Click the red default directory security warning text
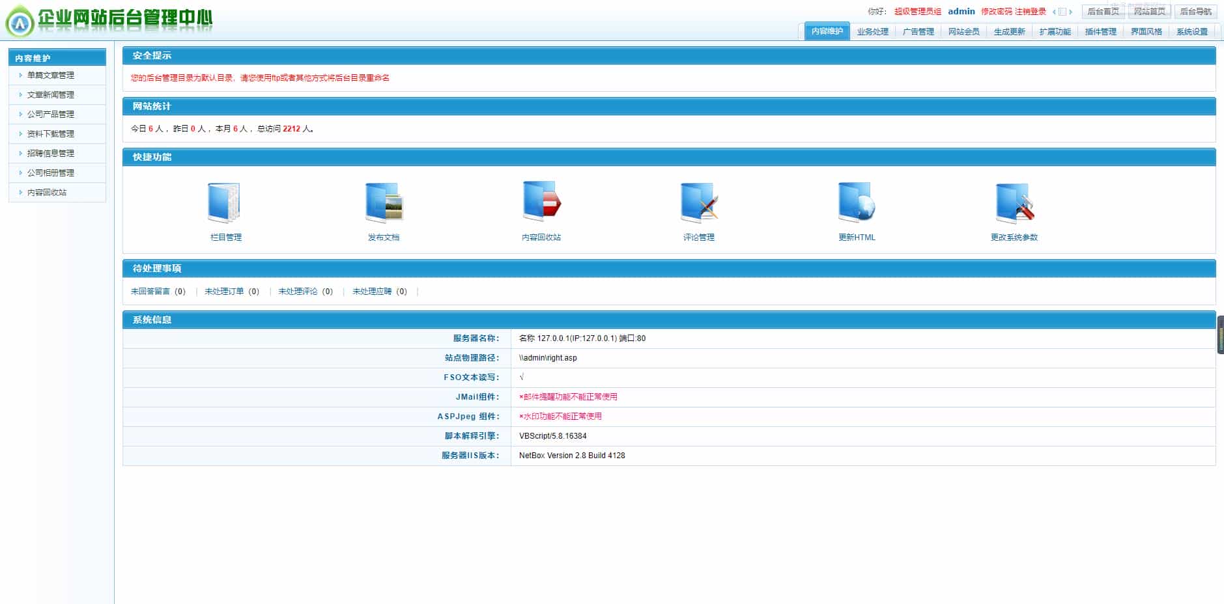 (260, 78)
